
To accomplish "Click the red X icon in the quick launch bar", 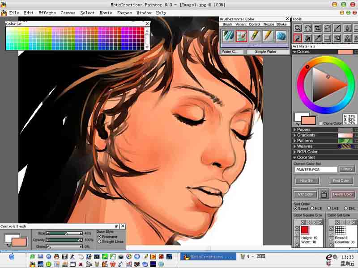I will coord(81,264).
